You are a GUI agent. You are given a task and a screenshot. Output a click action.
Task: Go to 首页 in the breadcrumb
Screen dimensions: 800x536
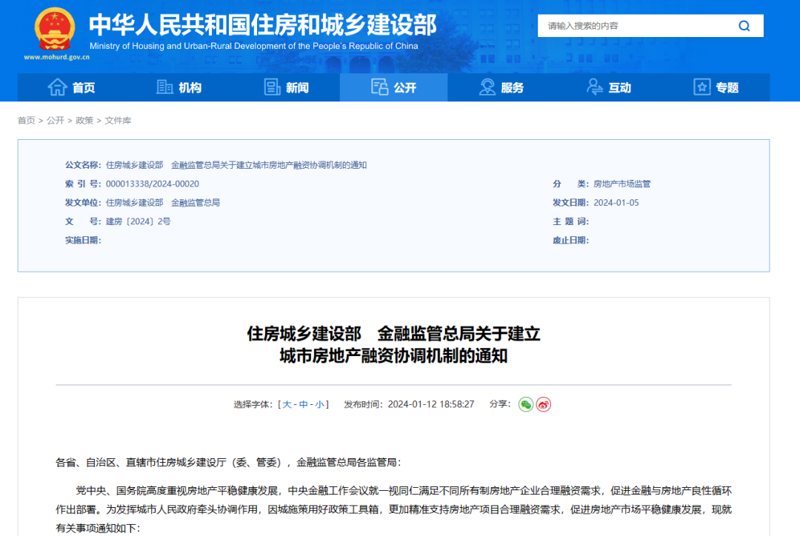click(26, 121)
